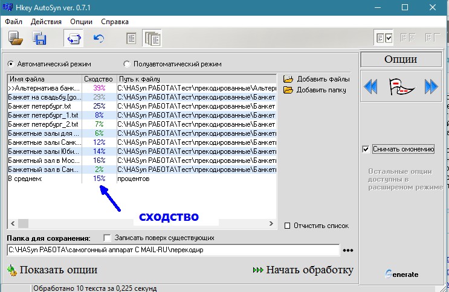
Task: Click the large Опции panel button
Action: [x=401, y=59]
